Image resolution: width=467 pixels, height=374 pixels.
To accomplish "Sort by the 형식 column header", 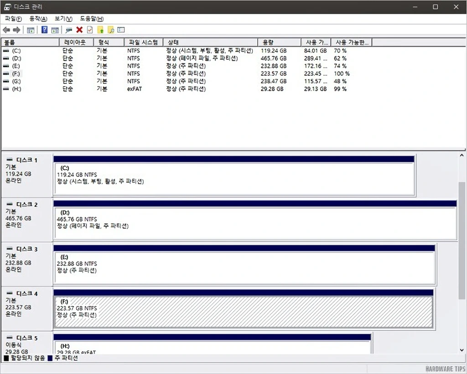I will [x=109, y=42].
